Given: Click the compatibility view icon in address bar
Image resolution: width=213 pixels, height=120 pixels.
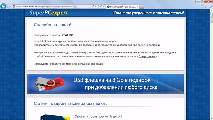Looking at the screenshot, I should pyautogui.click(x=99, y=6).
